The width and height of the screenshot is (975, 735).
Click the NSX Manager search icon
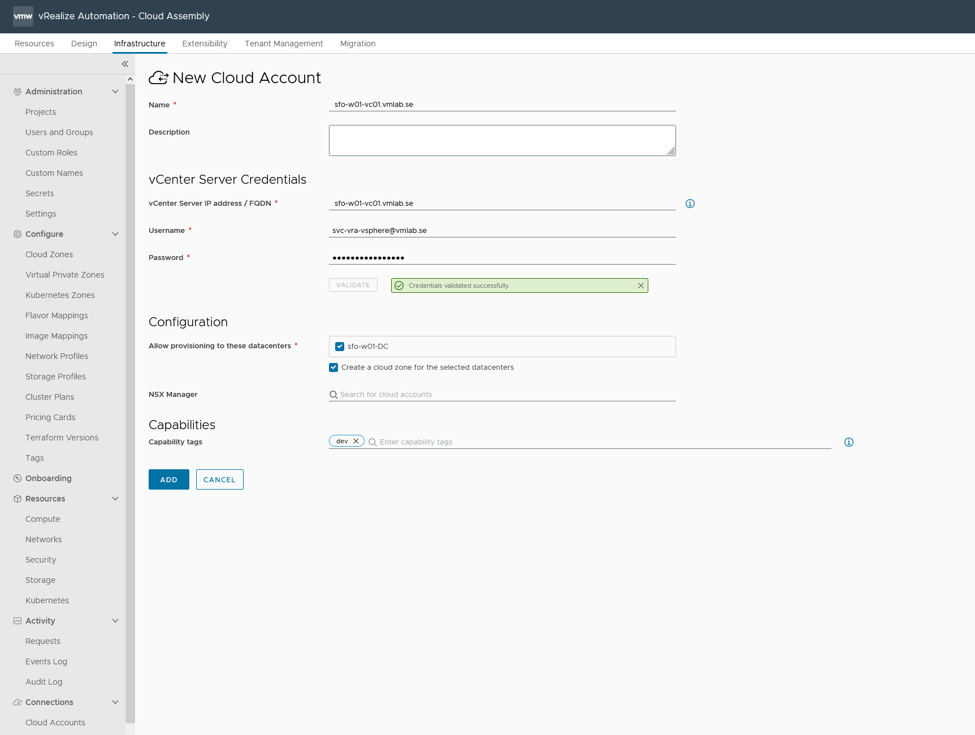[333, 395]
